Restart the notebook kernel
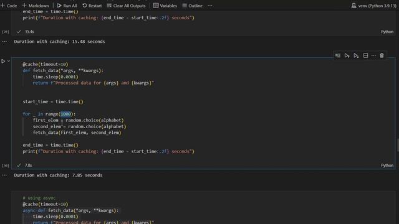The width and height of the screenshot is (399, 224). (92, 6)
